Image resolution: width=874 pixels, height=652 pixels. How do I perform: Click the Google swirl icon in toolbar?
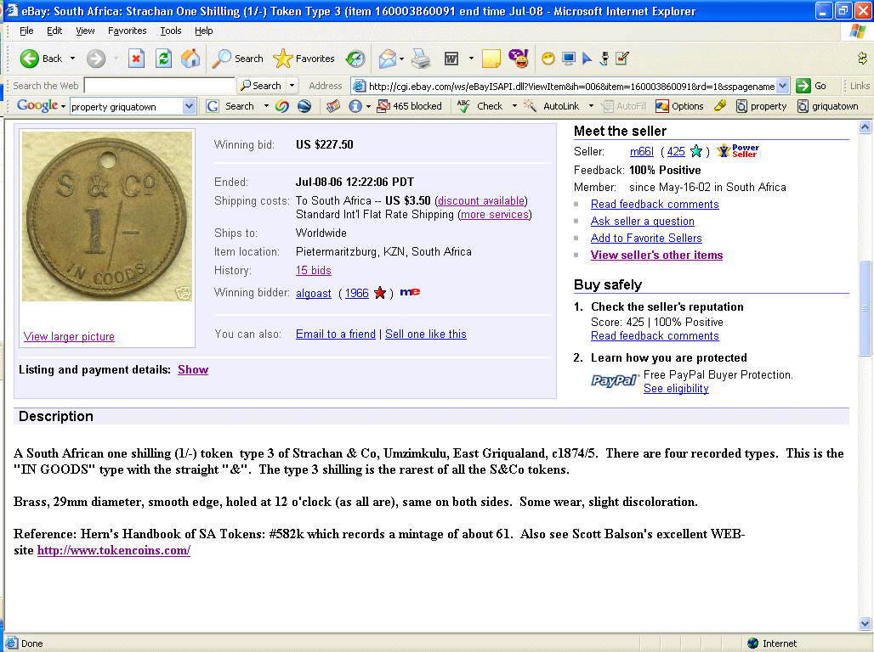coord(282,106)
